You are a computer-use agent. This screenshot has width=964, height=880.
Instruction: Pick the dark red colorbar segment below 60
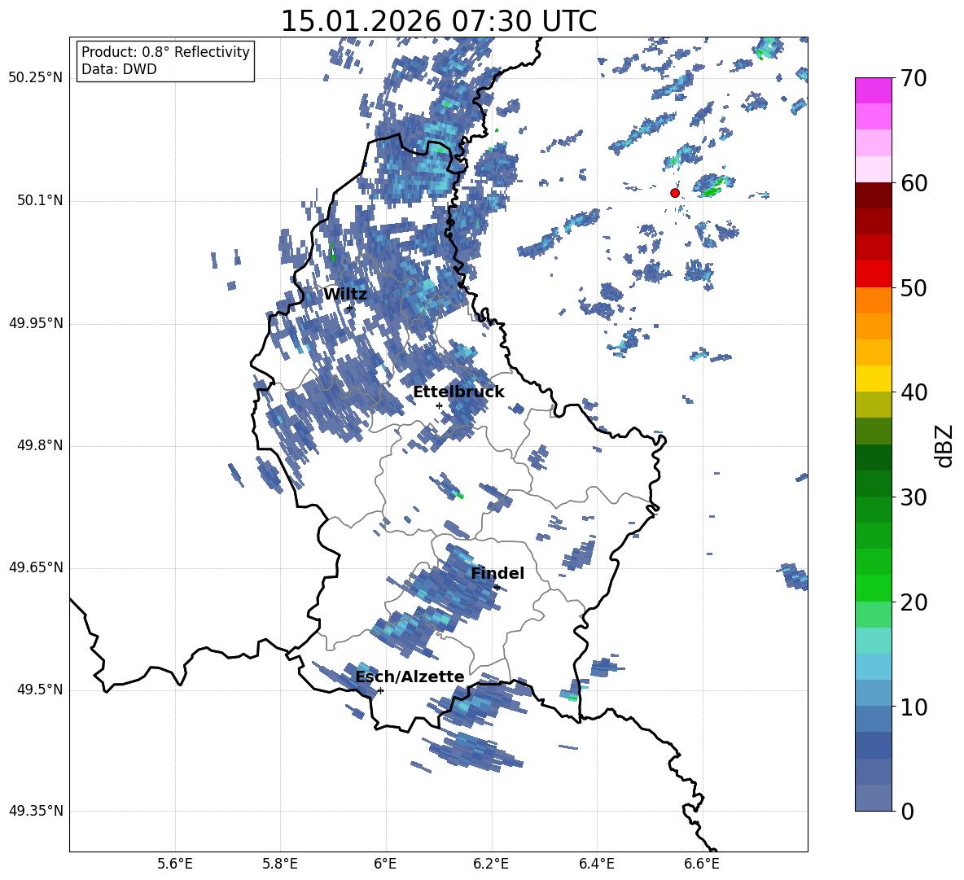873,195
